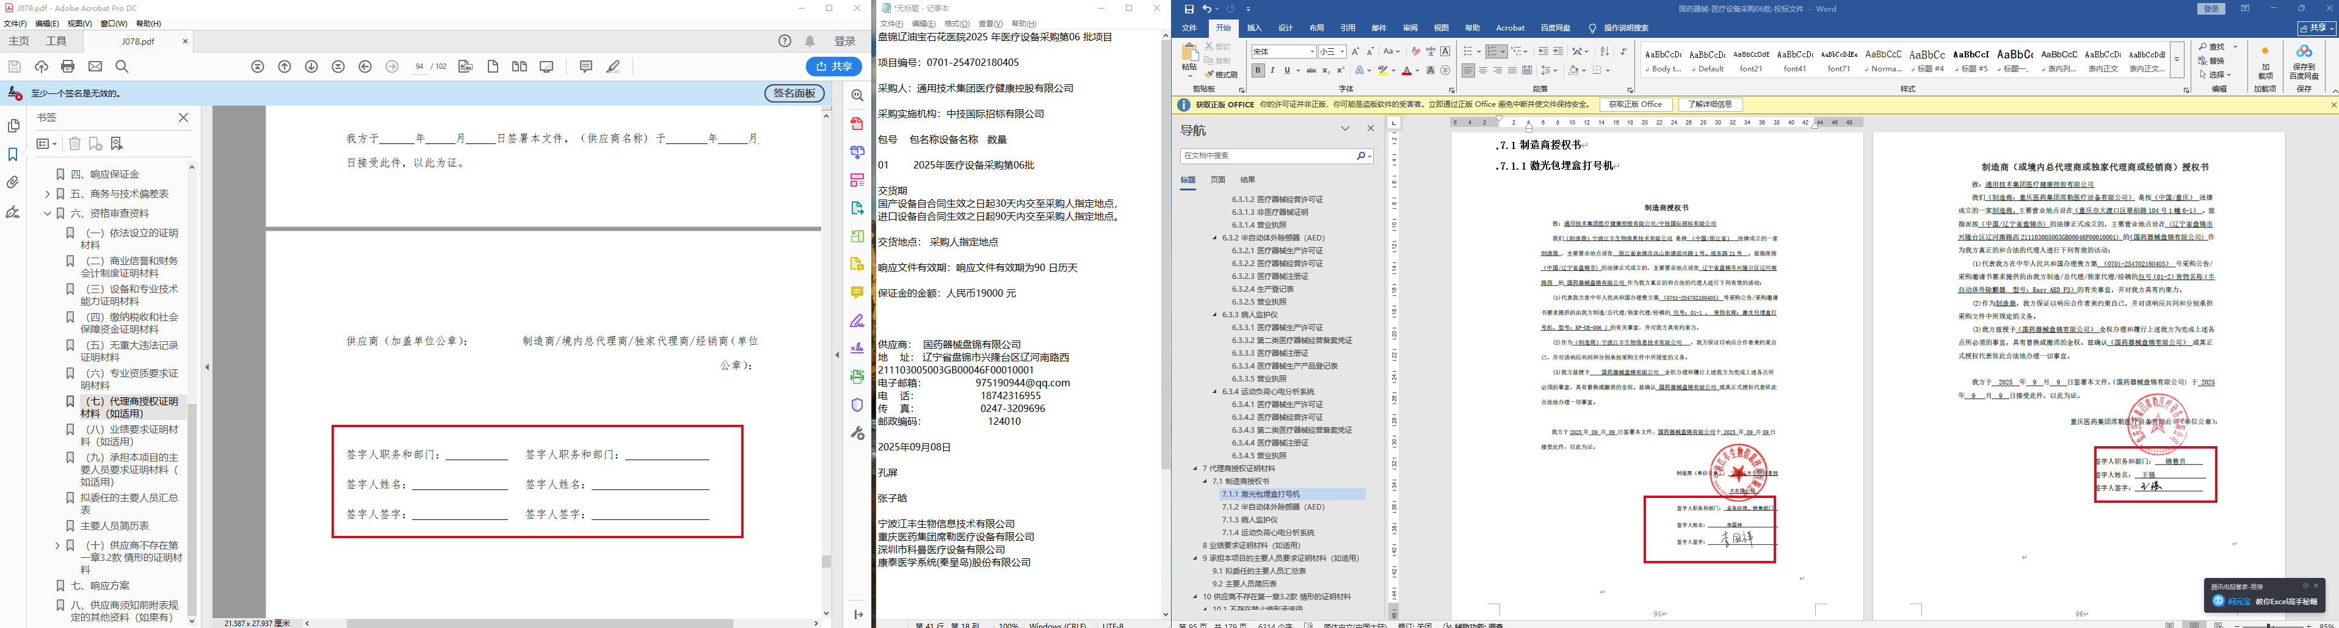Save the Word document with the disk icon

pyautogui.click(x=1189, y=9)
